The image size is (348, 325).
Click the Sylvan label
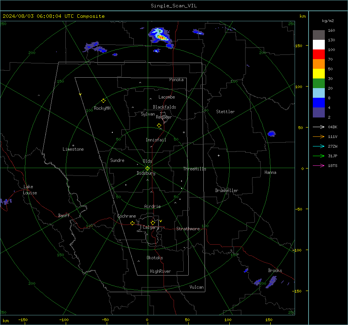point(148,114)
